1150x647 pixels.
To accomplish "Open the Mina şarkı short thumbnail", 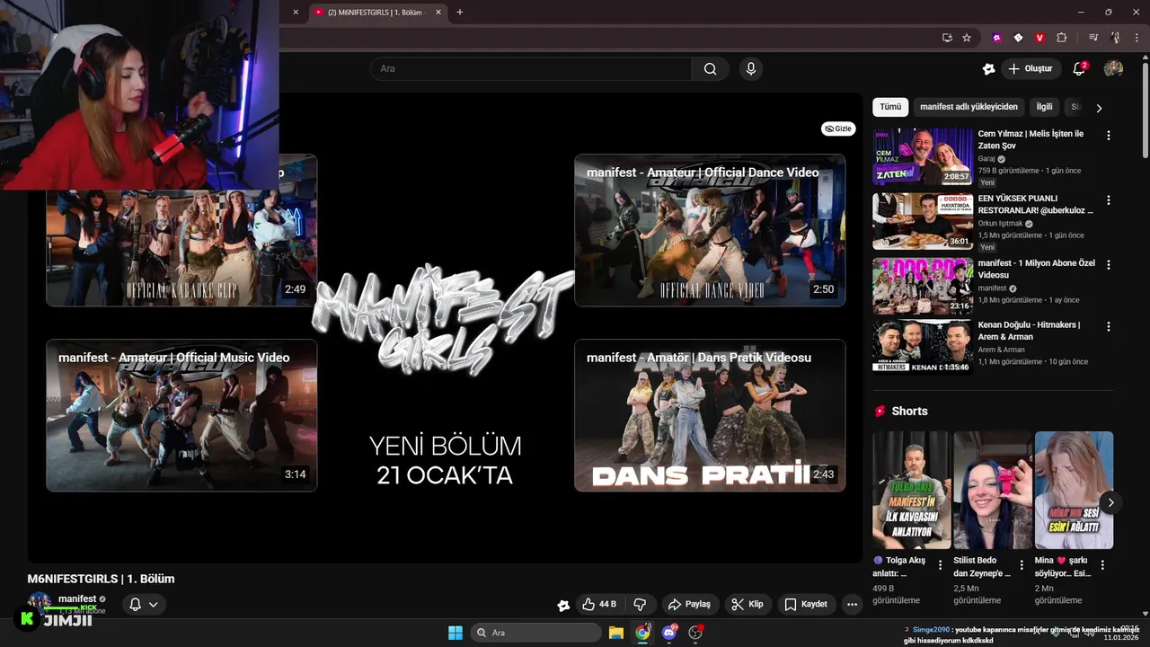I will [1074, 490].
